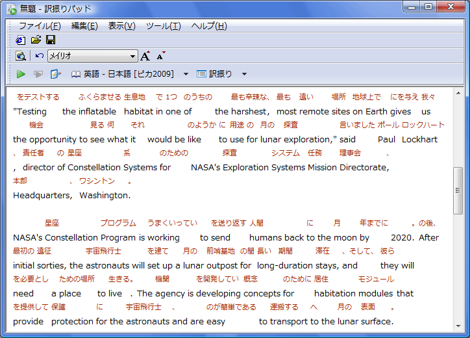Click the annotation ワシントン above Washington
Image resolution: width=470 pixels, height=338 pixels.
[x=97, y=181]
